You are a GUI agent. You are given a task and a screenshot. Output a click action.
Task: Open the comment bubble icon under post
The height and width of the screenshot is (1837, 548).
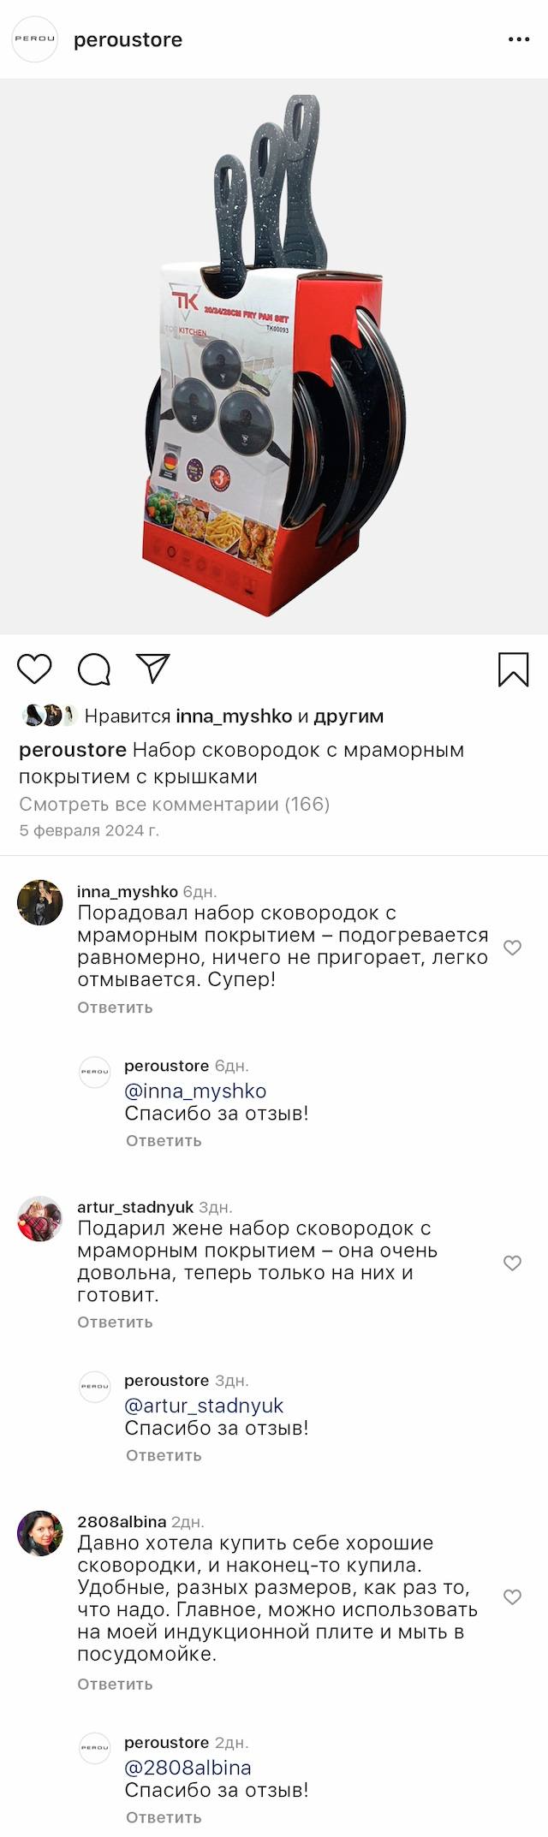click(93, 669)
